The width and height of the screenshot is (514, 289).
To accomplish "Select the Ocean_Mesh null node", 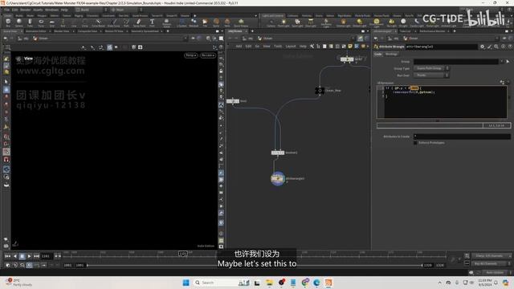I will pyautogui.click(x=320, y=91).
